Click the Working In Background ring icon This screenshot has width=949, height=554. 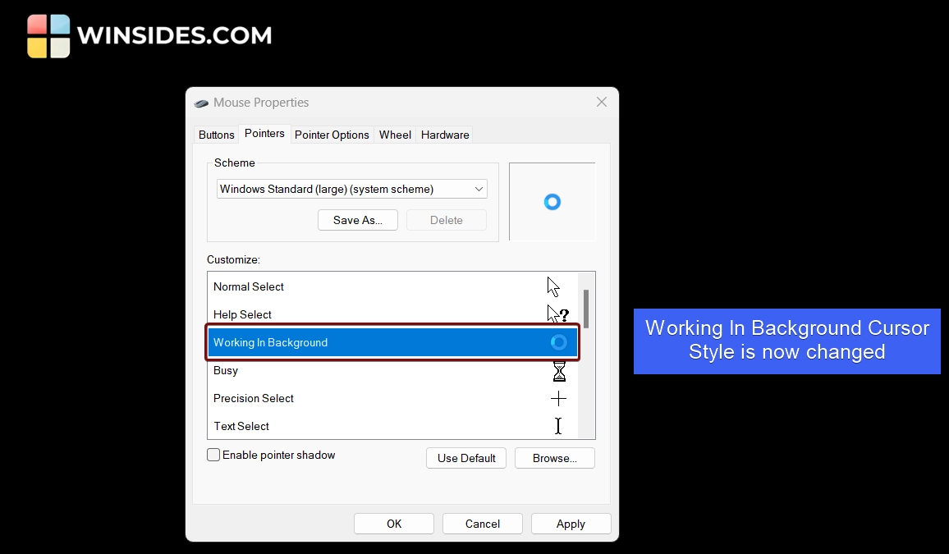pyautogui.click(x=558, y=342)
